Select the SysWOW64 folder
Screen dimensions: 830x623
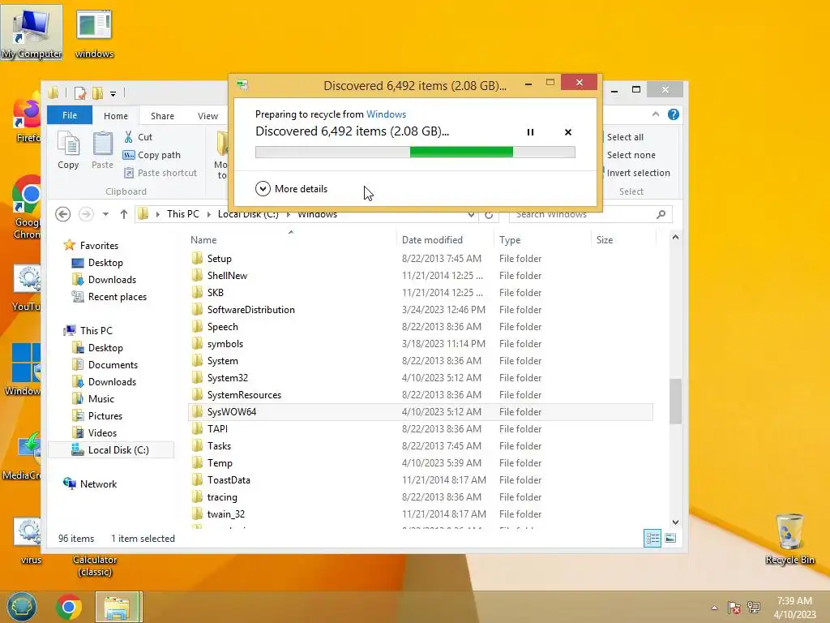421,411
